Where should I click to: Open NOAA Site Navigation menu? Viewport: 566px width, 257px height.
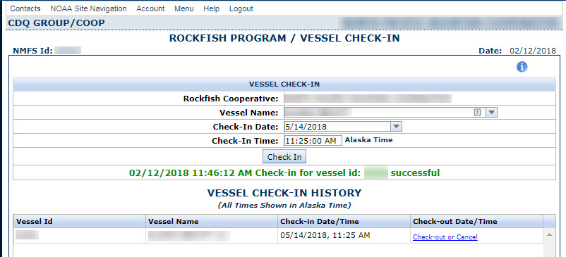pos(88,8)
